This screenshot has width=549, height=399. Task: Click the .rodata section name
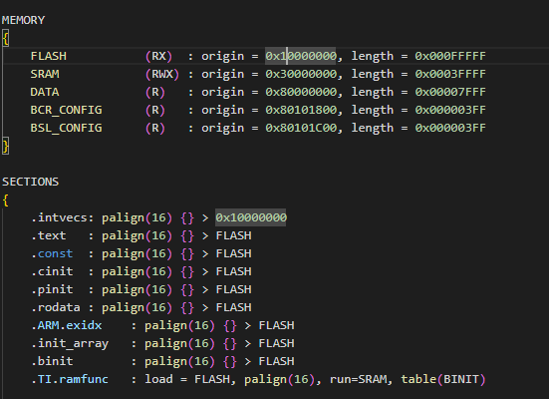click(56, 307)
